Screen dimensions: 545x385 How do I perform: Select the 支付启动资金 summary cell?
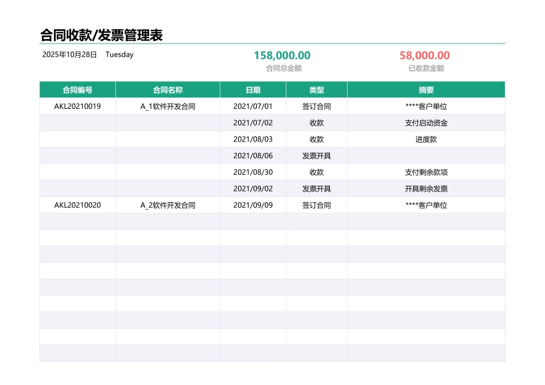(426, 123)
